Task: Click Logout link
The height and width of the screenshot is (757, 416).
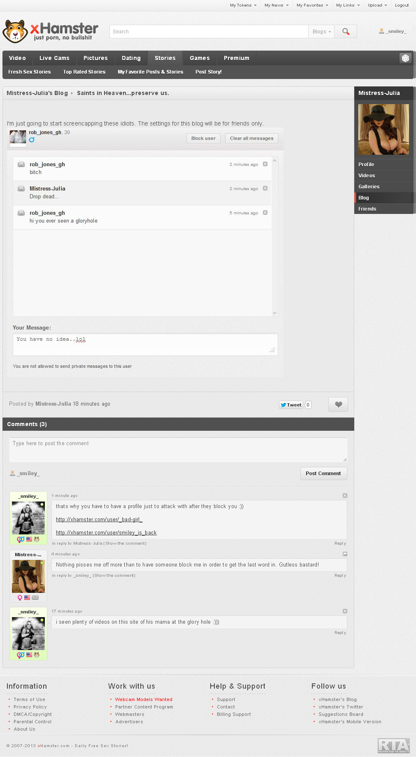Action: coord(402,5)
